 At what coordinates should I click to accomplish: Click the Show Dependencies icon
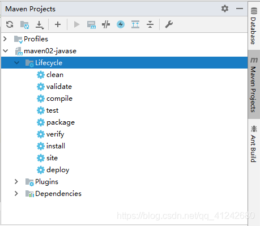pyautogui.click(x=135, y=24)
